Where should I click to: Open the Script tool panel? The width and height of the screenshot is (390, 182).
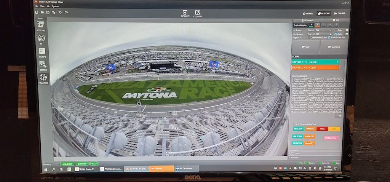coord(42,52)
